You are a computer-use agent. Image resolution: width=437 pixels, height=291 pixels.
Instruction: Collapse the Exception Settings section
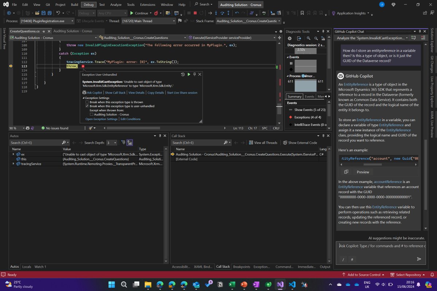tap(83, 98)
